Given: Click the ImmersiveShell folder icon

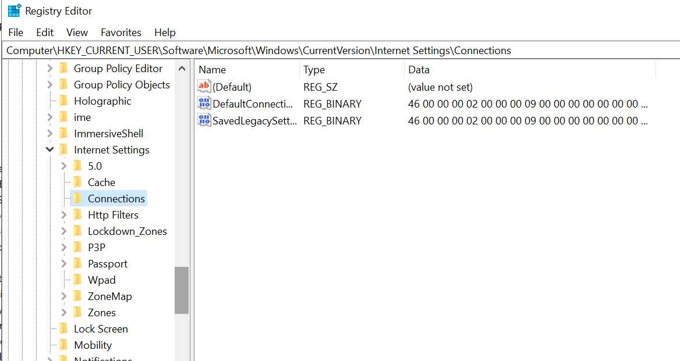Looking at the screenshot, I should coord(64,133).
